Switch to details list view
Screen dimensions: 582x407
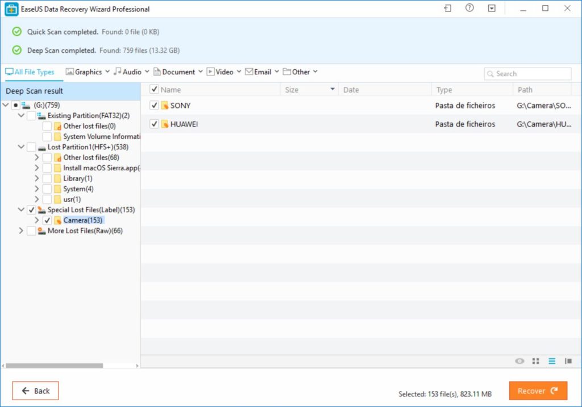click(x=552, y=361)
